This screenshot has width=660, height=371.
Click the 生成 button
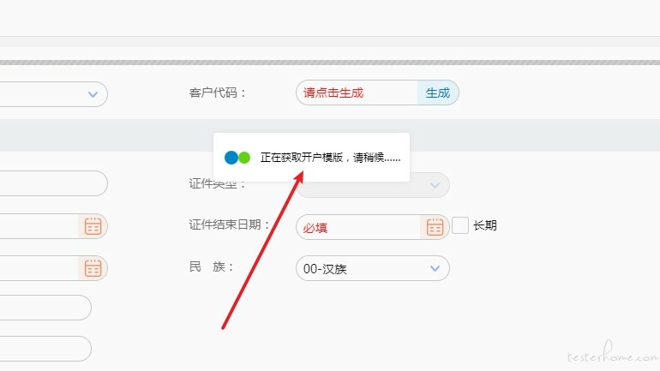(438, 93)
